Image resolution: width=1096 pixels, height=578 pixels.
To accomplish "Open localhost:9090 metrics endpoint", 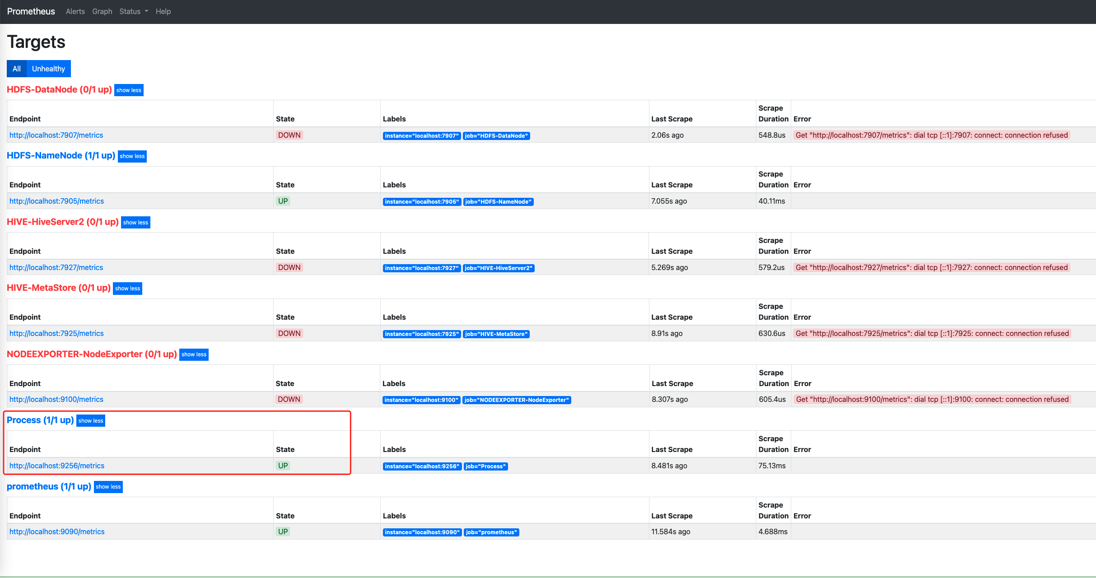I will 57,531.
